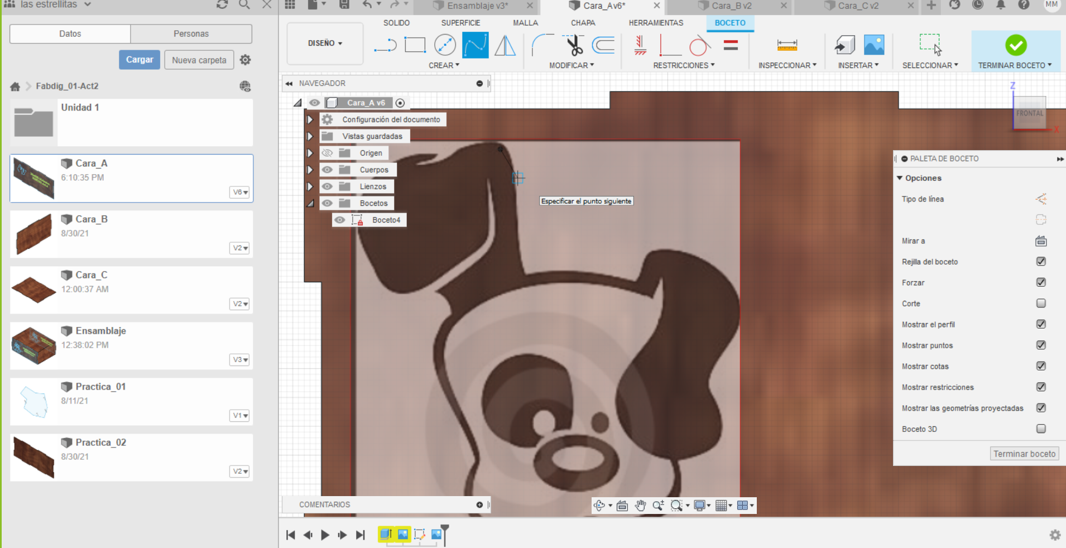Select the Line tool in Crear
Viewport: 1066px width, 548px height.
point(385,45)
